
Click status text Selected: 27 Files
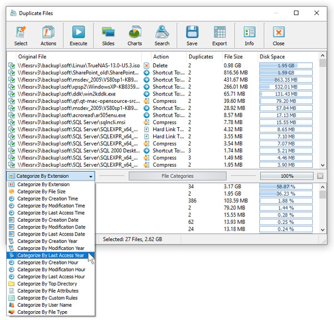(132, 239)
